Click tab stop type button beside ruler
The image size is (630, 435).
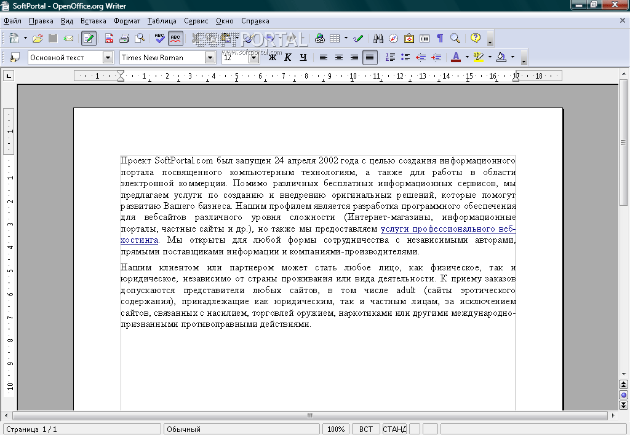9,76
